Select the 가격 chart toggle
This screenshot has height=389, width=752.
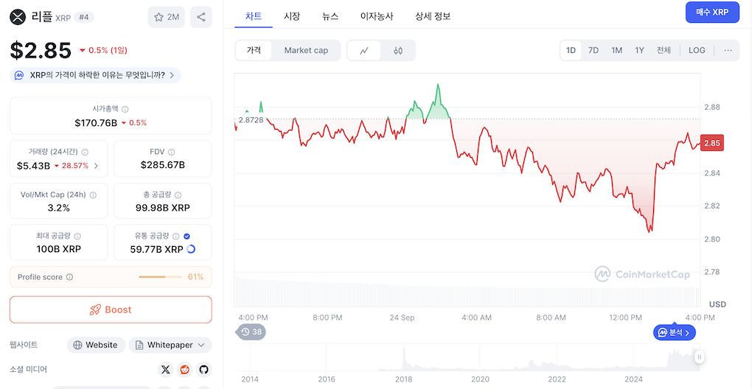(254, 50)
